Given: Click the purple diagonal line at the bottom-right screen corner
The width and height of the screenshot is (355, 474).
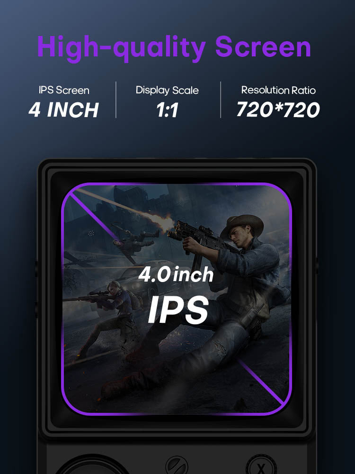Looking at the screenshot, I should point(260,382).
